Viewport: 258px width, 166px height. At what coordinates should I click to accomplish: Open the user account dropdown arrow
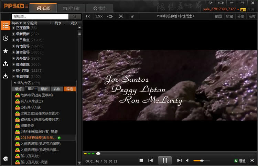(238, 9)
